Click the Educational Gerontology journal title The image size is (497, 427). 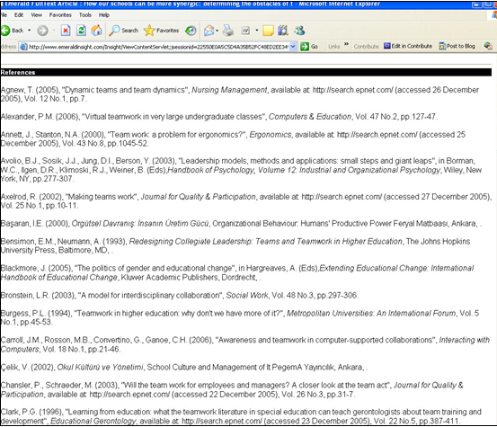[93, 421]
